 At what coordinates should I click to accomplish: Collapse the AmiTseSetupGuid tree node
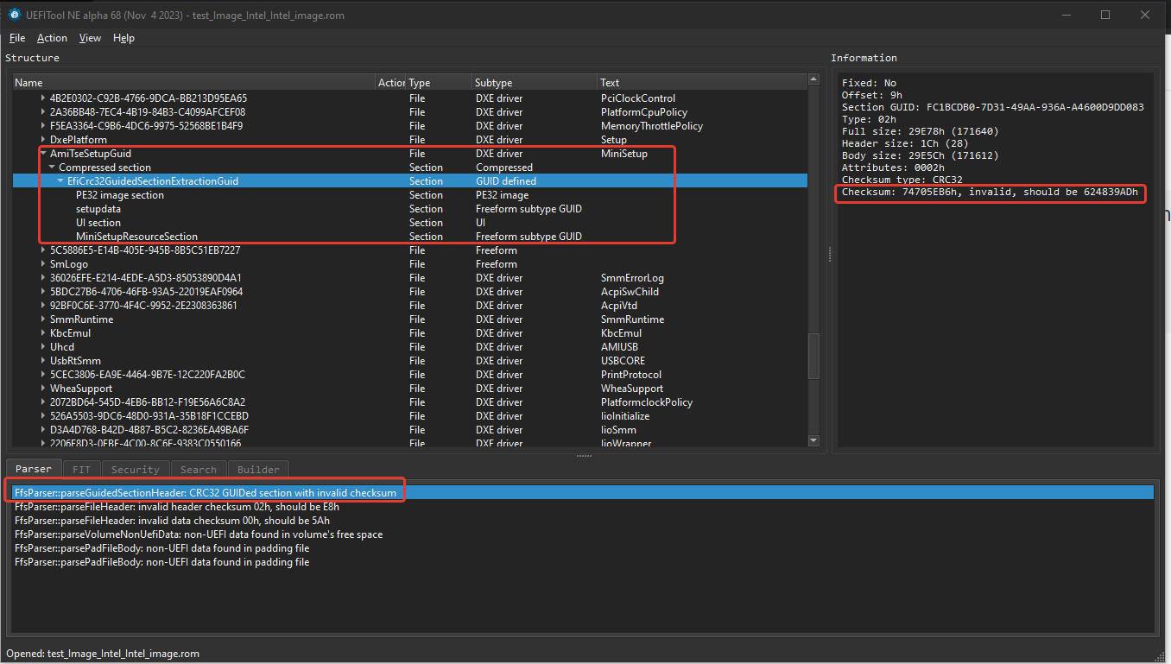(44, 154)
